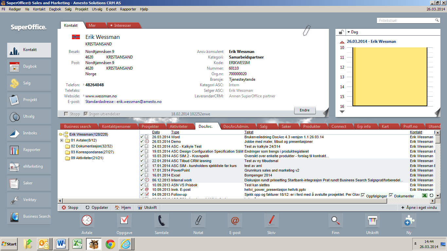
Task: Click the Finn magnifier icon
Action: [335, 221]
